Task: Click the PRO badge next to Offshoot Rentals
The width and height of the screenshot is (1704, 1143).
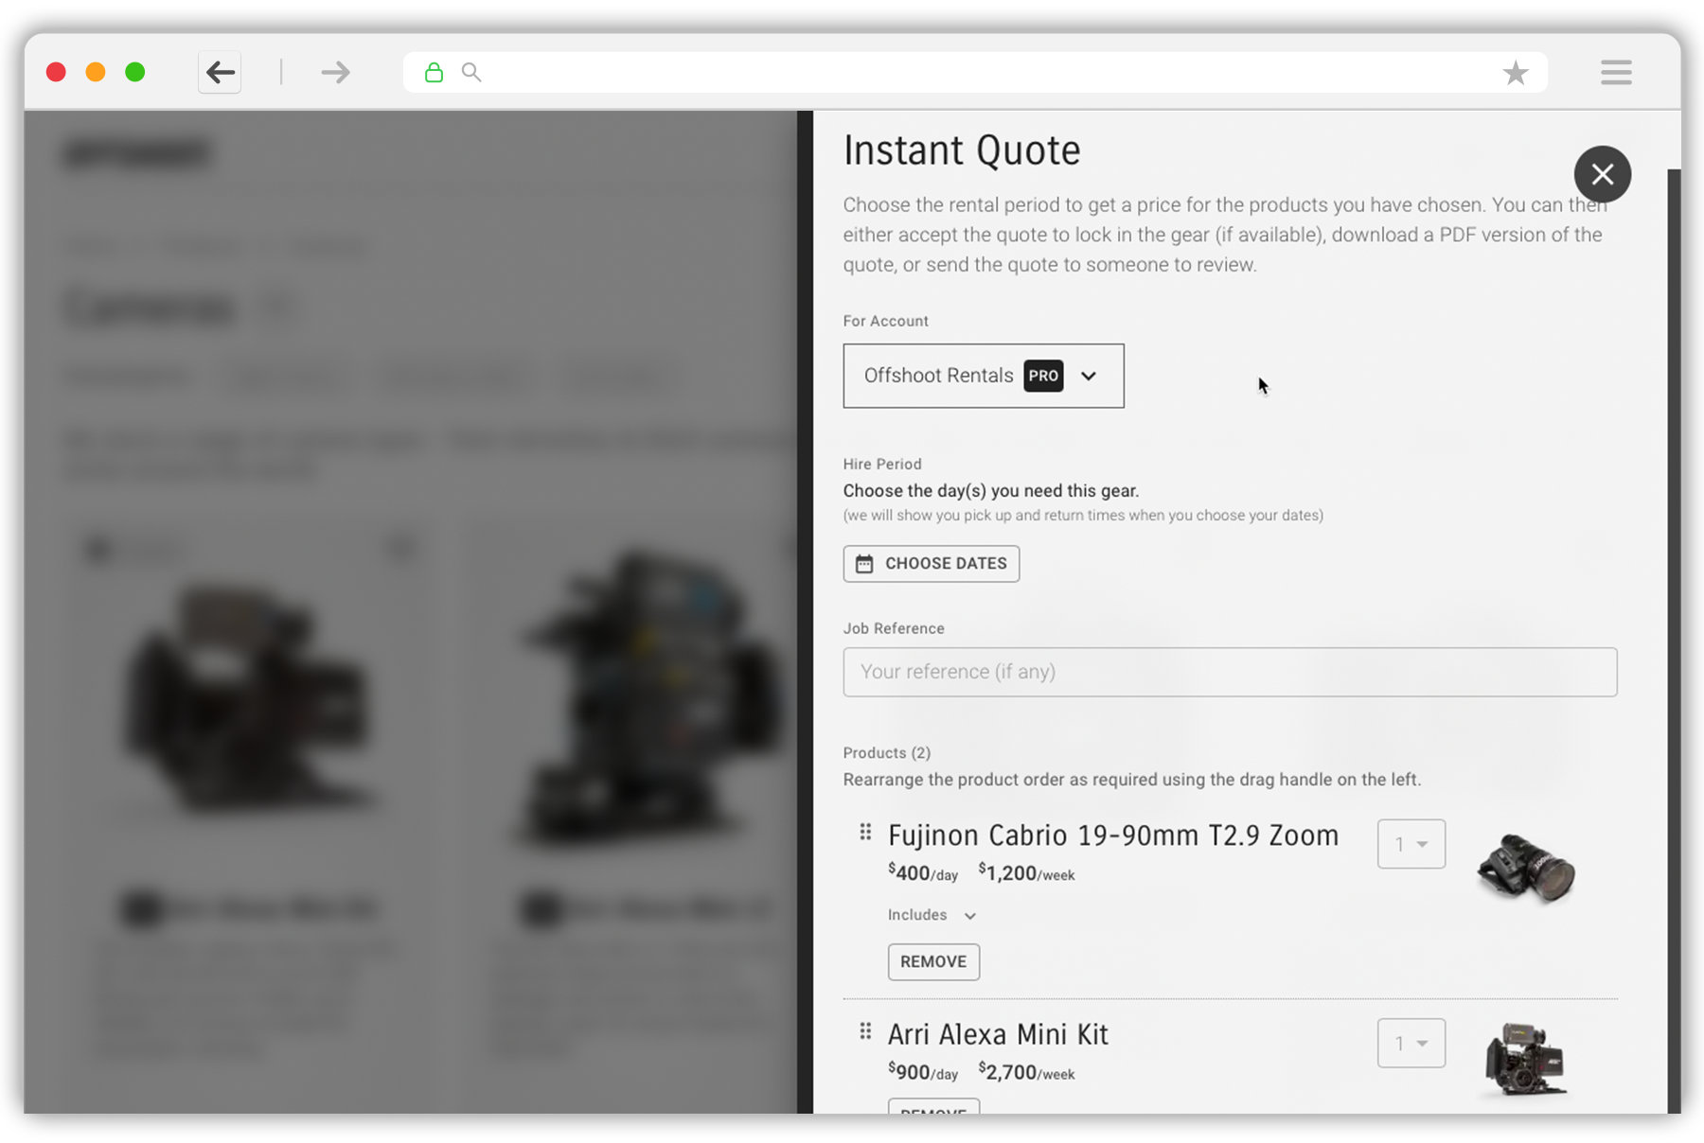Action: tap(1043, 376)
